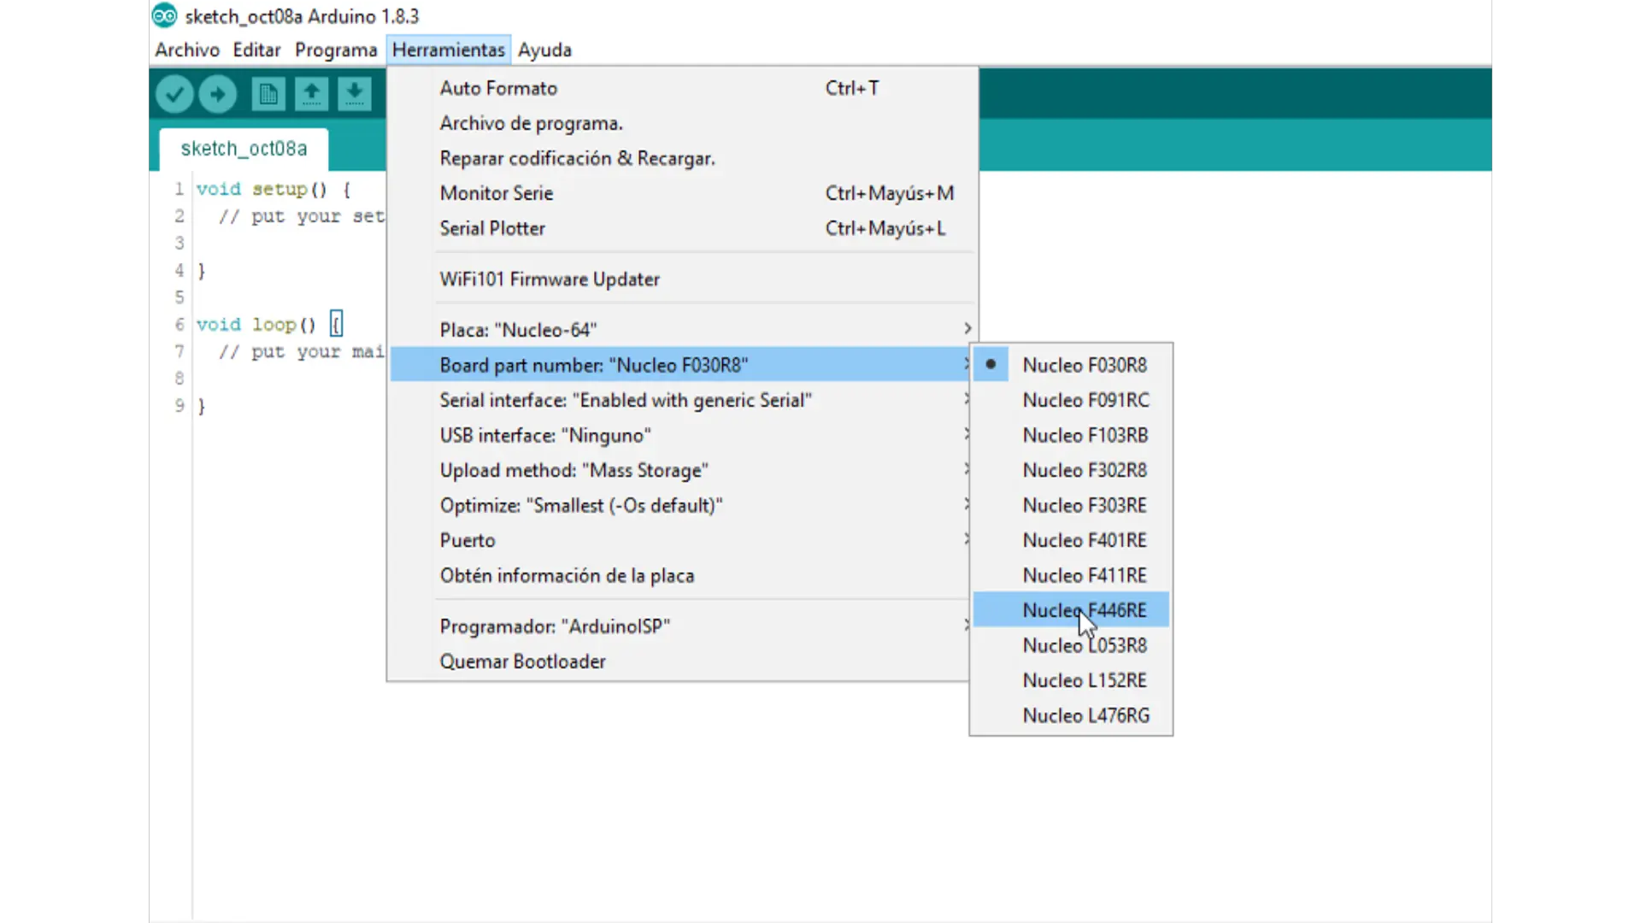Open the Programa menu
This screenshot has width=1641, height=923.
coord(336,50)
